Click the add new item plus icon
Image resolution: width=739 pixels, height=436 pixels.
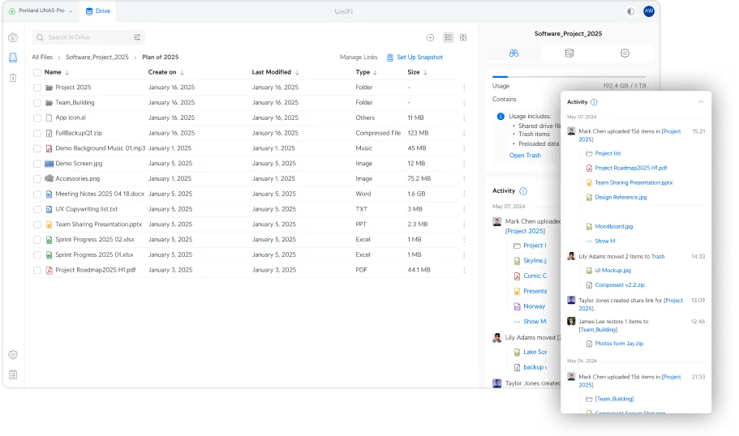pyautogui.click(x=430, y=37)
